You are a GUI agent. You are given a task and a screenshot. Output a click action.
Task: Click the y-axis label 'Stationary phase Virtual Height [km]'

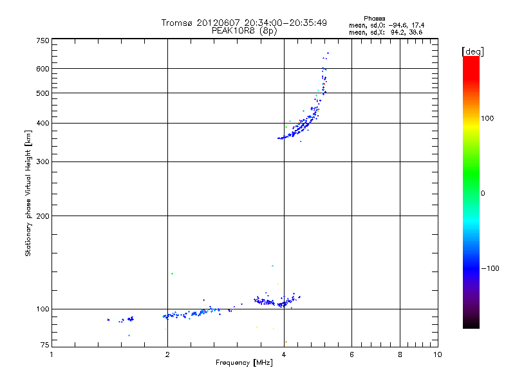(x=28, y=194)
